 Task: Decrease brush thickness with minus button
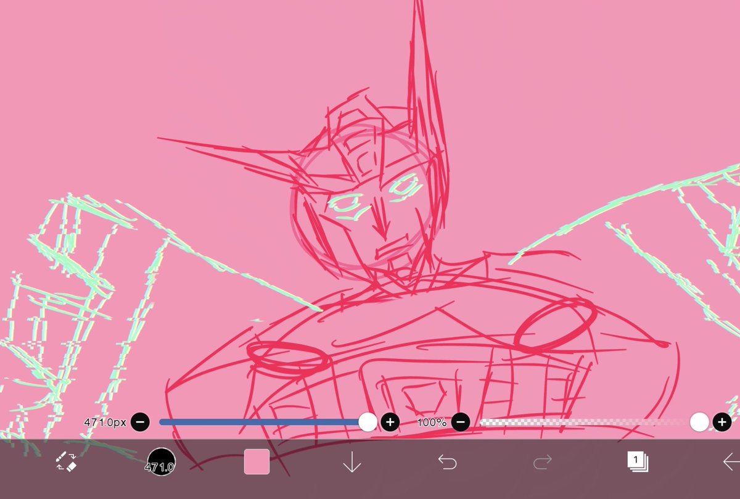click(140, 423)
